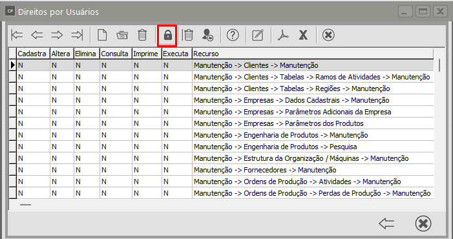Open the folder icon in toolbar

click(122, 36)
